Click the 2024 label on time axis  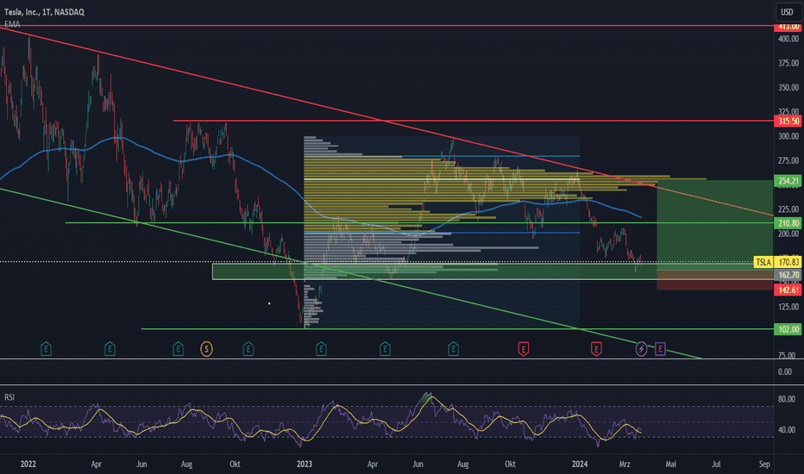pos(580,464)
